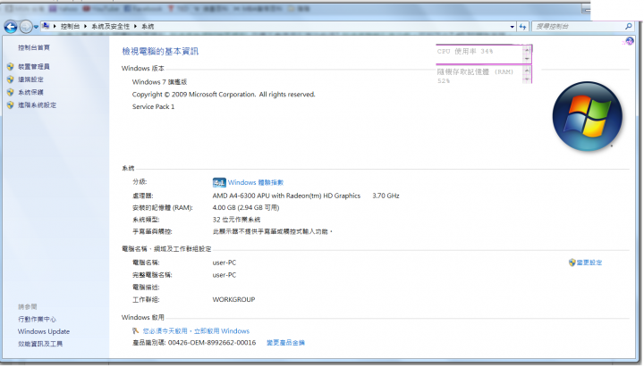Click down arrow on CPU 使用率 widget
Image resolution: width=644 pixels, height=367 pixels.
pos(527,59)
